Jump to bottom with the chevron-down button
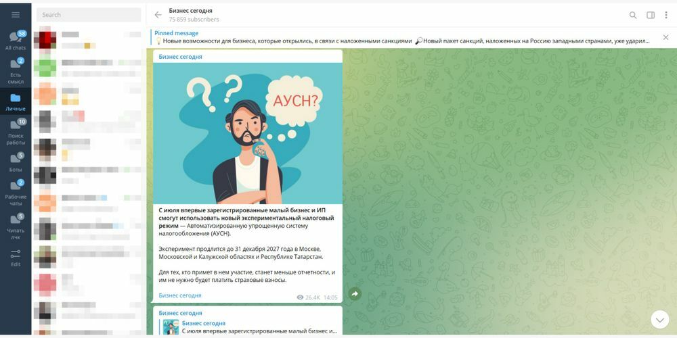The image size is (677, 338). [659, 320]
